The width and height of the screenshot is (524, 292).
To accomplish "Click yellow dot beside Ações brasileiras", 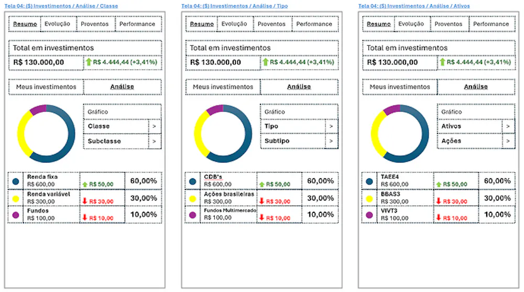I will coord(192,199).
